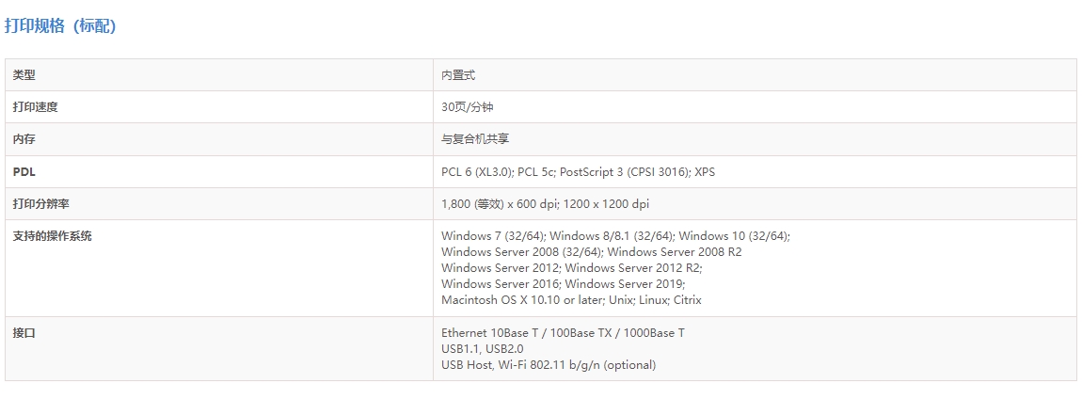
Task: Click the PCL 6 (XL3.0) language text
Action: 477,172
